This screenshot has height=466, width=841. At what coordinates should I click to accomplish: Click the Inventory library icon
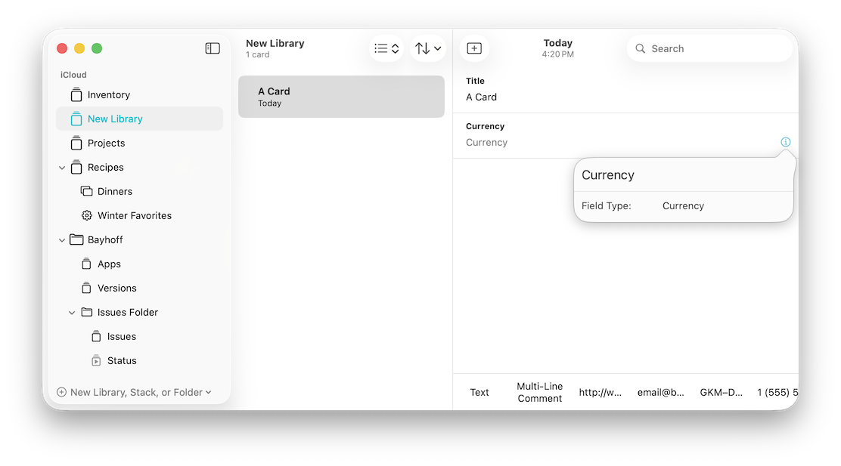click(x=76, y=94)
